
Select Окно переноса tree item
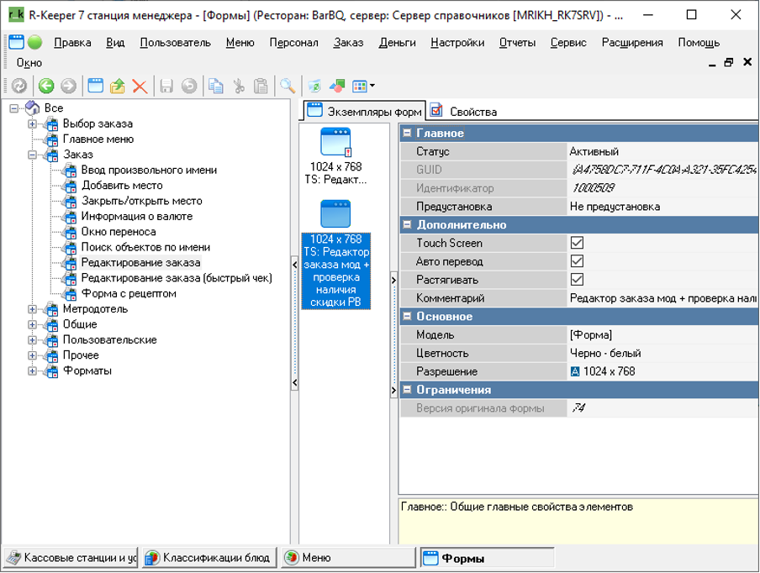point(119,232)
